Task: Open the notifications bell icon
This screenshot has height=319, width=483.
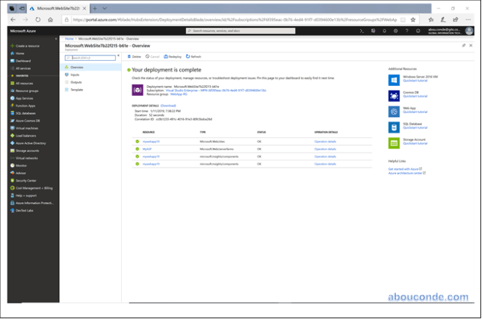Action: (384, 30)
